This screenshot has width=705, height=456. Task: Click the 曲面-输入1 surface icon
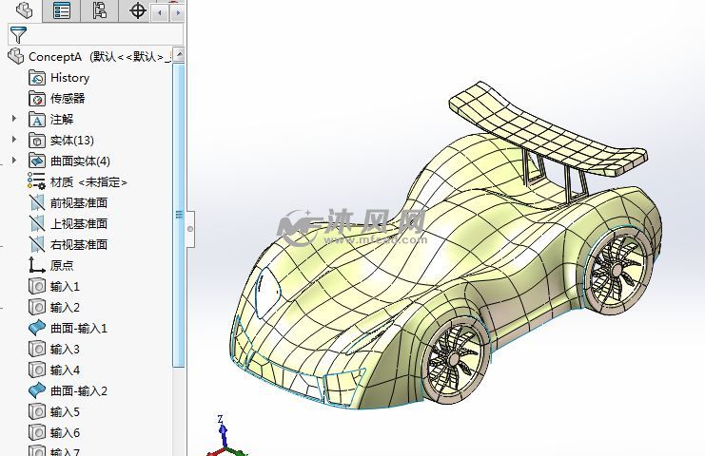pyautogui.click(x=37, y=328)
